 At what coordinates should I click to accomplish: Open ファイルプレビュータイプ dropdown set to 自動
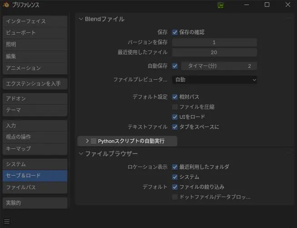214,80
